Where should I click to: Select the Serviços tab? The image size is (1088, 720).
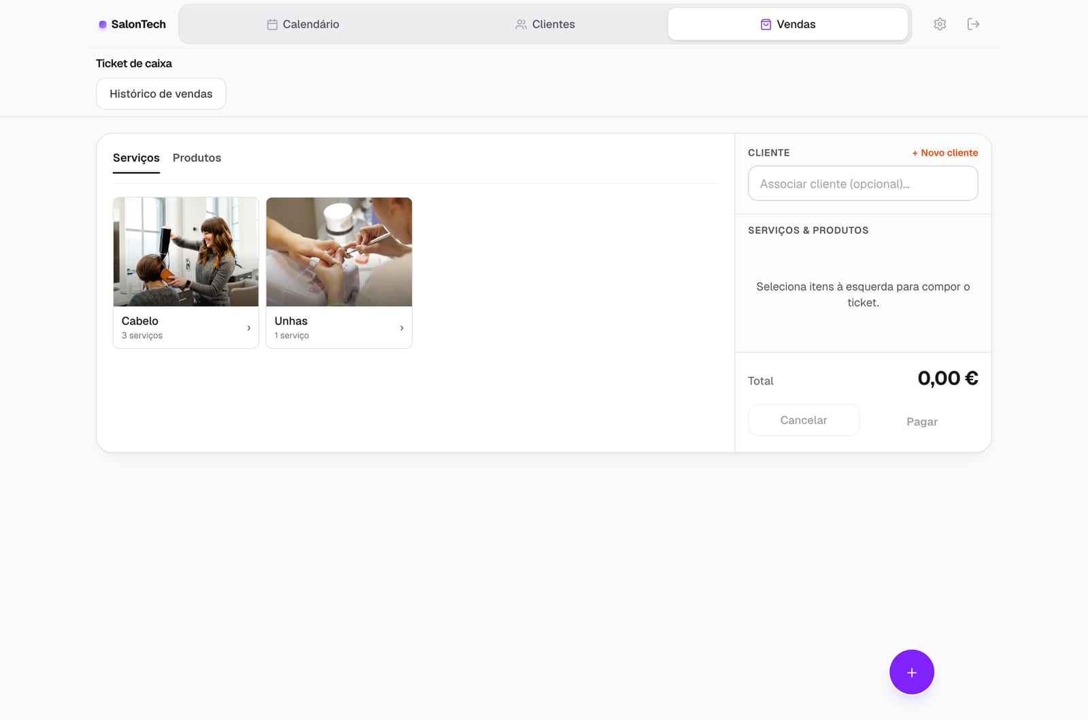(x=136, y=158)
